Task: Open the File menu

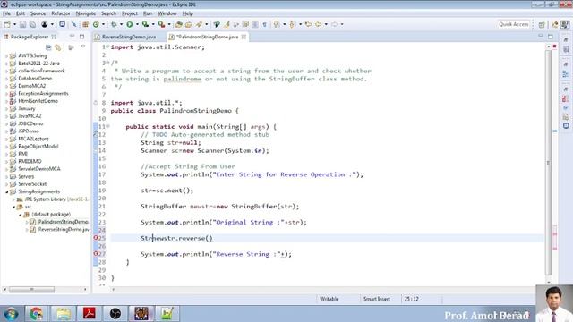Action: point(6,13)
